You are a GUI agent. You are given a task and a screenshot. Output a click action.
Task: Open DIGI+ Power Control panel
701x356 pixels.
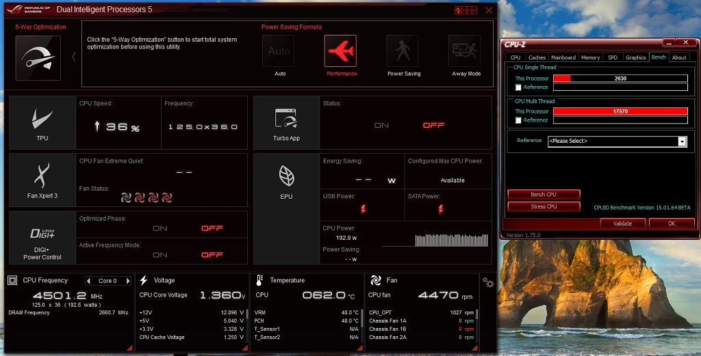pyautogui.click(x=42, y=238)
